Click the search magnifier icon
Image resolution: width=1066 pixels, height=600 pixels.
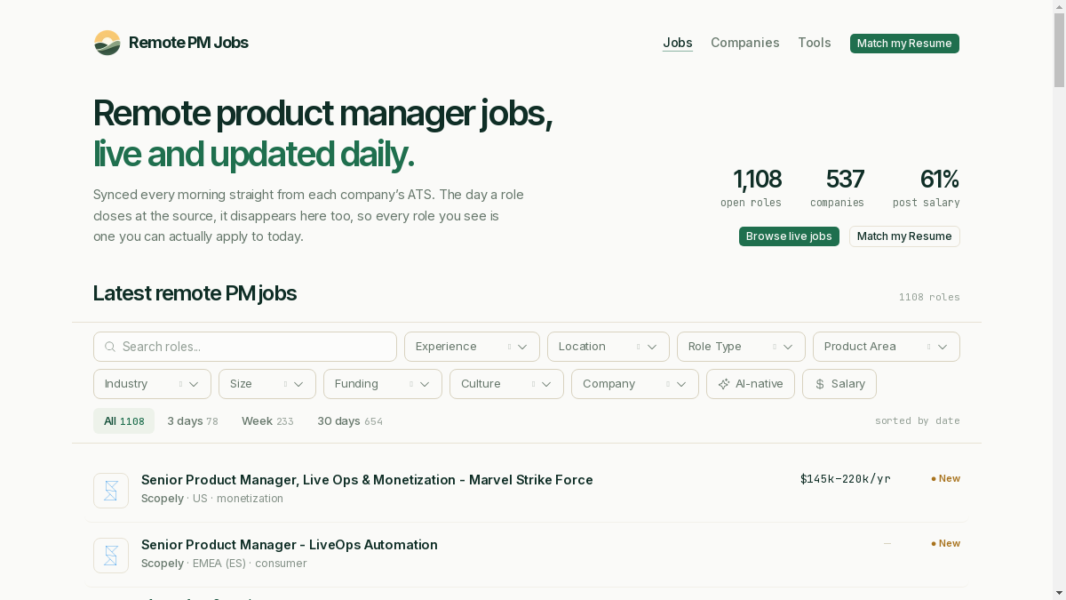[x=110, y=347]
